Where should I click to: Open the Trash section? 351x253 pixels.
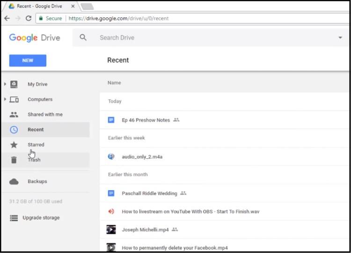point(34,160)
